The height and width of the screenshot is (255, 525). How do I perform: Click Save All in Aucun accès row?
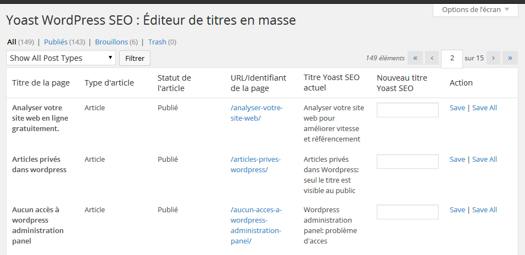pyautogui.click(x=484, y=209)
